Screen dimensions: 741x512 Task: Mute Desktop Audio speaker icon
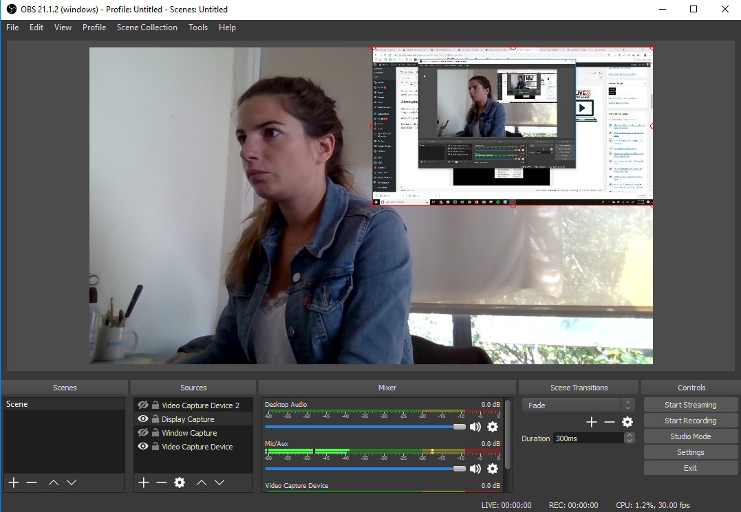click(x=475, y=427)
